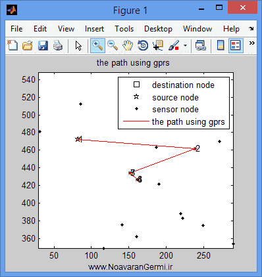
Task: Save figure using the floppy disk icon
Action: pyautogui.click(x=43, y=45)
